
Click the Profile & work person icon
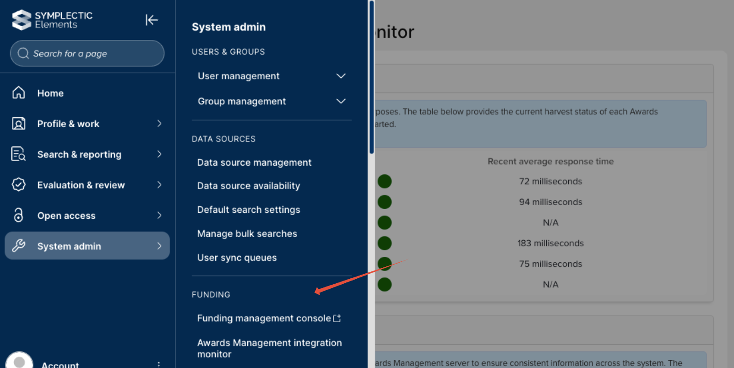click(x=18, y=124)
